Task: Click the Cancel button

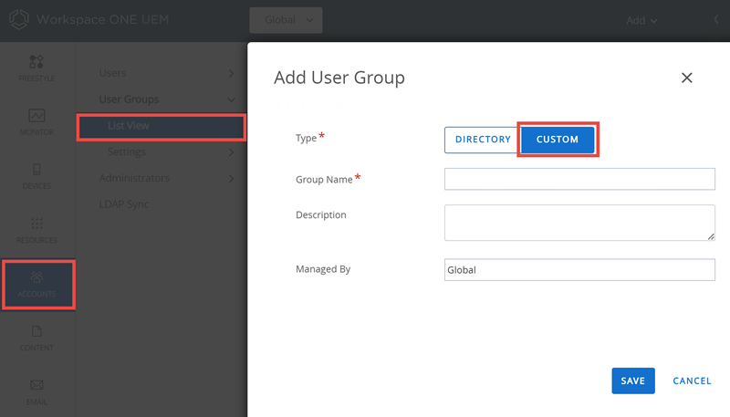Action: pyautogui.click(x=692, y=381)
